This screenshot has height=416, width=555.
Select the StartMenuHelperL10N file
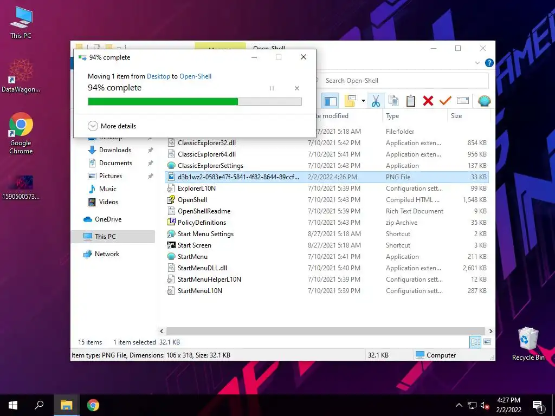coord(209,279)
